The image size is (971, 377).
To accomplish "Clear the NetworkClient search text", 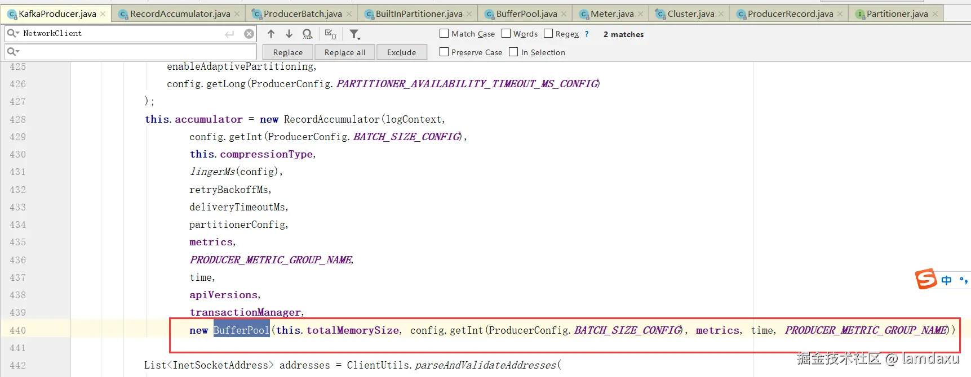I will click(249, 34).
